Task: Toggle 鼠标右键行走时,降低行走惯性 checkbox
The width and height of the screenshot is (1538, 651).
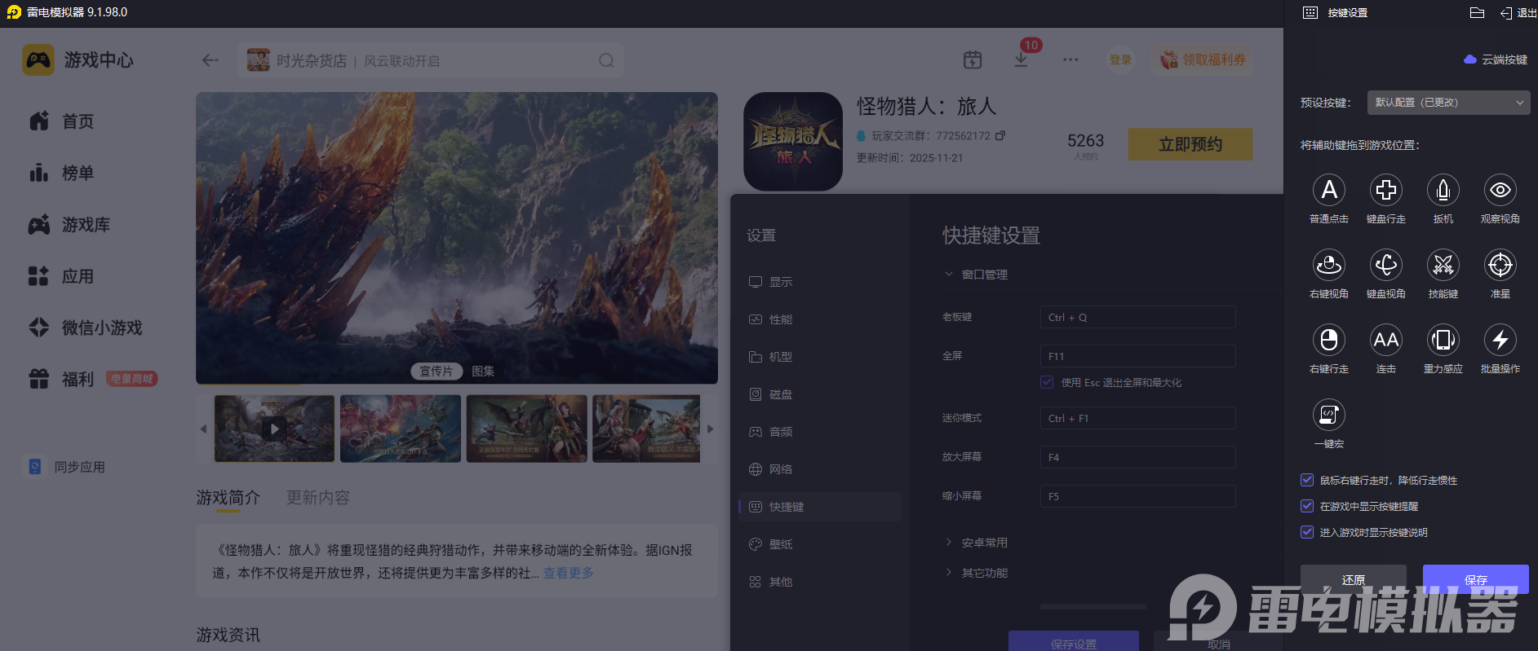Action: (x=1307, y=480)
